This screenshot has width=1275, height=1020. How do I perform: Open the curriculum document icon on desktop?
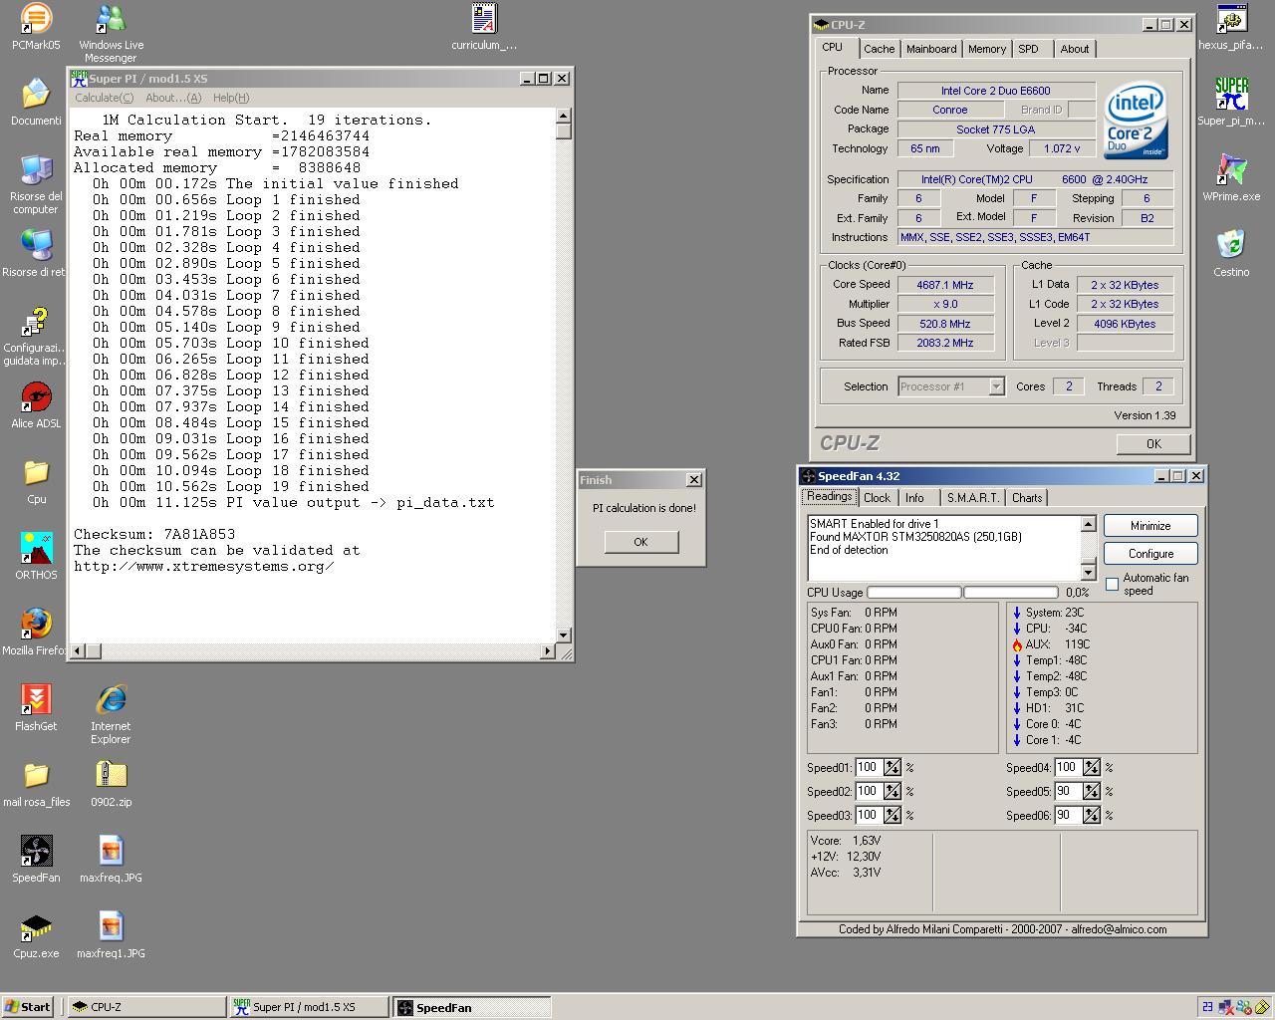click(x=484, y=26)
